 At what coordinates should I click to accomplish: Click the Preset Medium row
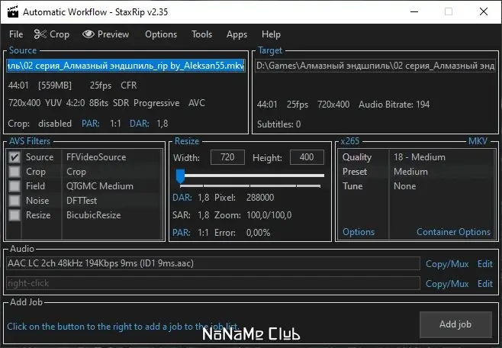417,172
